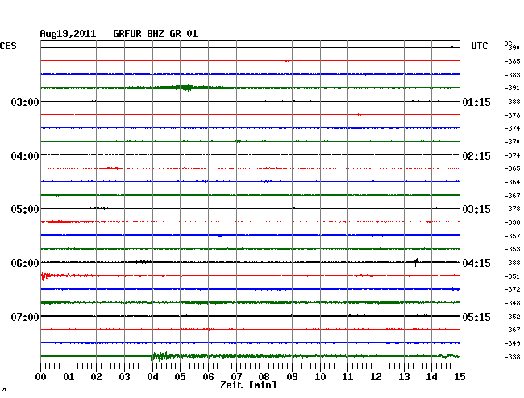The width and height of the screenshot is (524, 398).
Task: Select the station label GRFUR BHZ GR 01
Action: point(155,34)
